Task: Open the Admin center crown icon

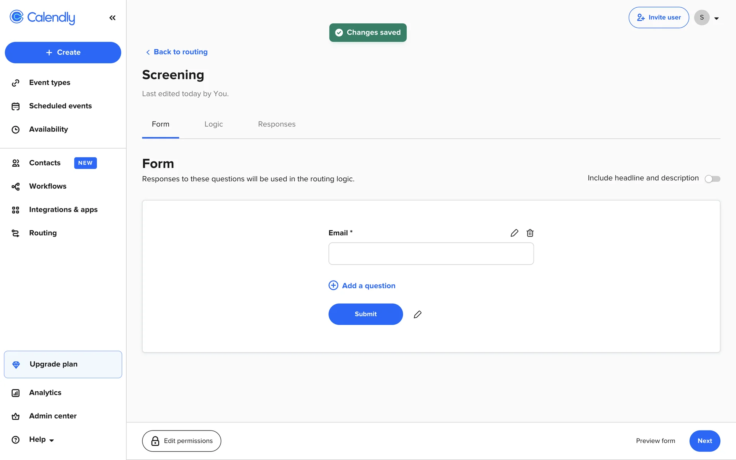Action: (16, 416)
